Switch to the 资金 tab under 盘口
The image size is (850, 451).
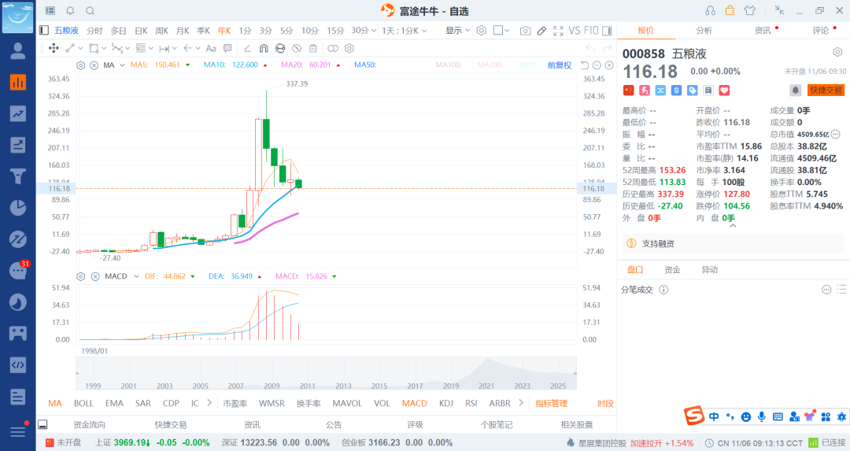(x=672, y=269)
